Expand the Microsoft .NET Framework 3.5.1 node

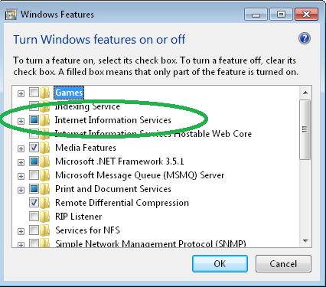(21, 162)
